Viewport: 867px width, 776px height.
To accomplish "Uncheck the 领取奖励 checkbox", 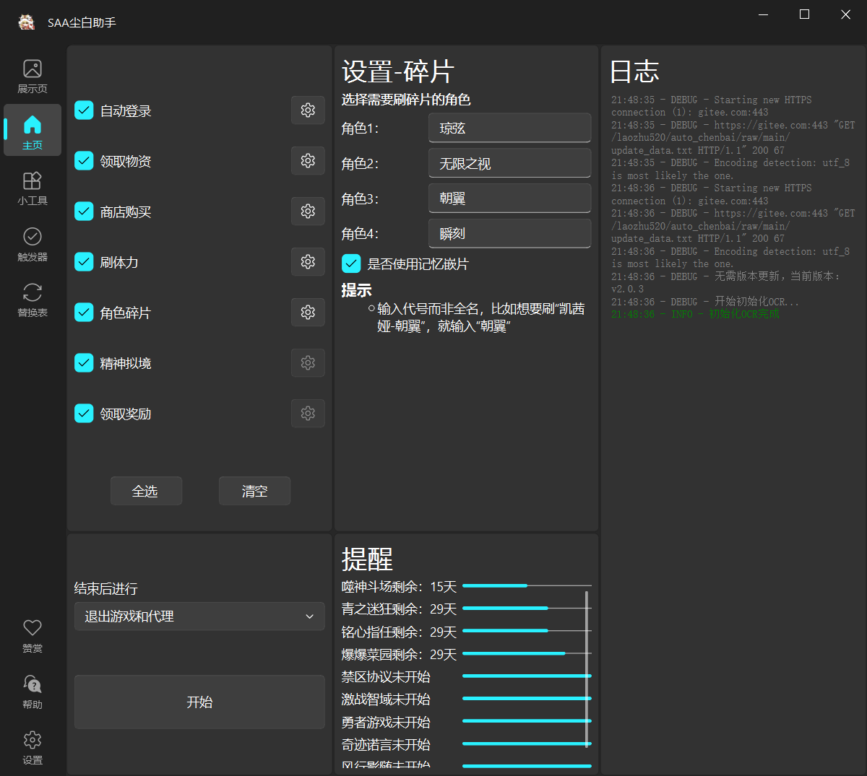I will (x=84, y=414).
